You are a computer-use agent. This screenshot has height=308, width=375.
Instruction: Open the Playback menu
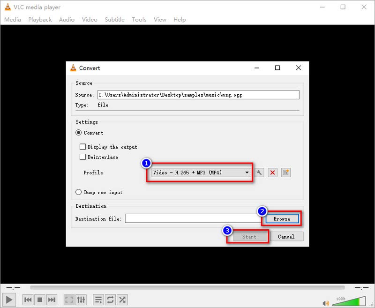point(40,20)
